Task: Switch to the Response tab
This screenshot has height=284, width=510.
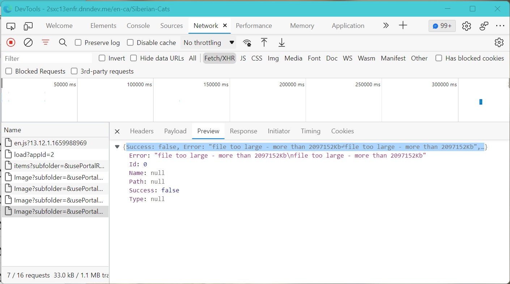Action: [243, 131]
